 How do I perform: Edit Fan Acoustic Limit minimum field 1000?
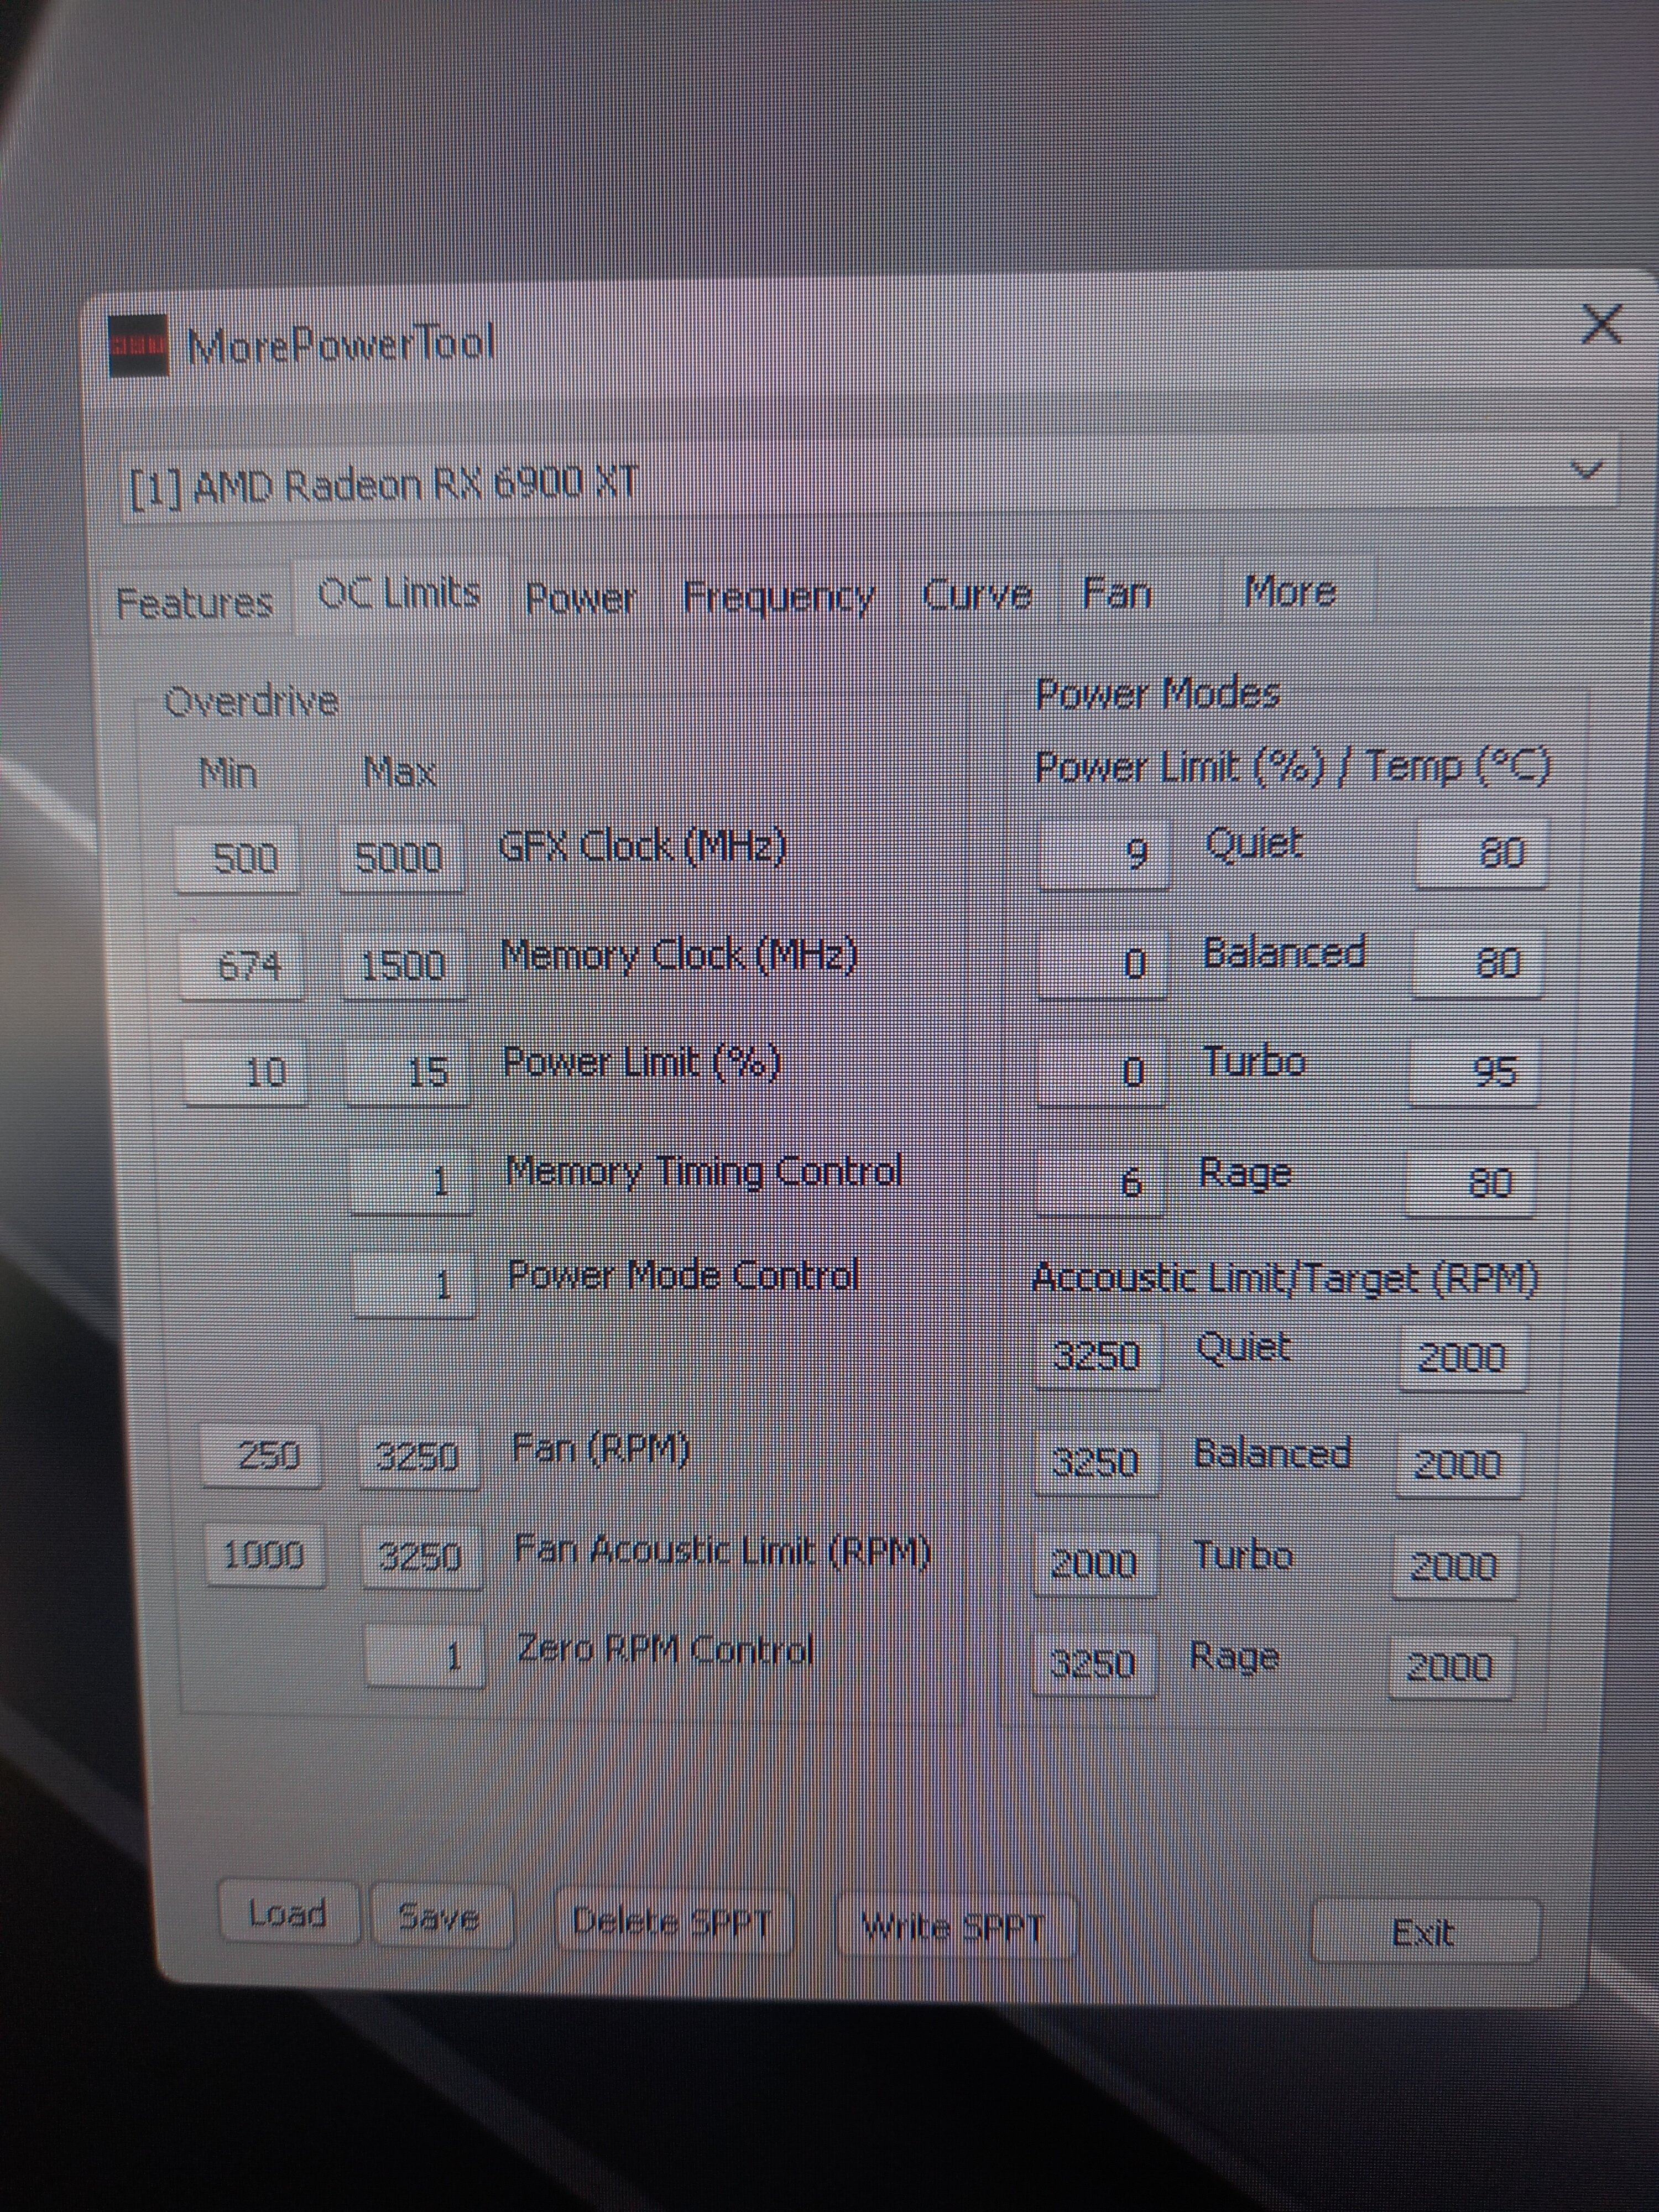click(265, 1556)
